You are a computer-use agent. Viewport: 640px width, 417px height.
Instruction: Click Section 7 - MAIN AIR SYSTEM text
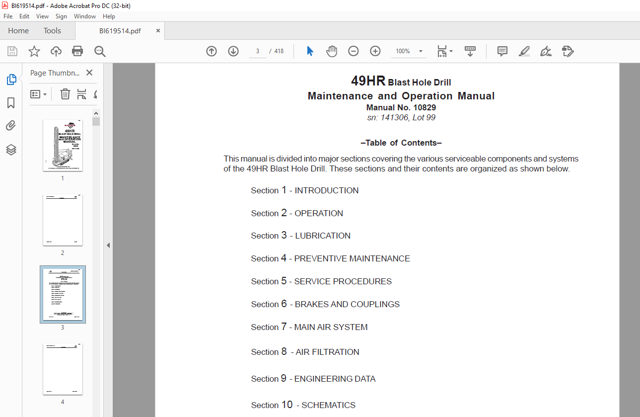tap(309, 327)
